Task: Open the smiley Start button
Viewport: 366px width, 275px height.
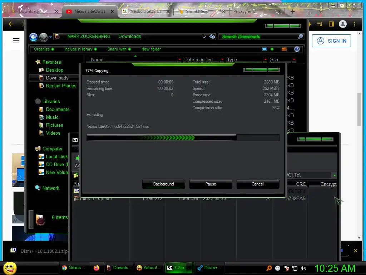Action: 10,268
